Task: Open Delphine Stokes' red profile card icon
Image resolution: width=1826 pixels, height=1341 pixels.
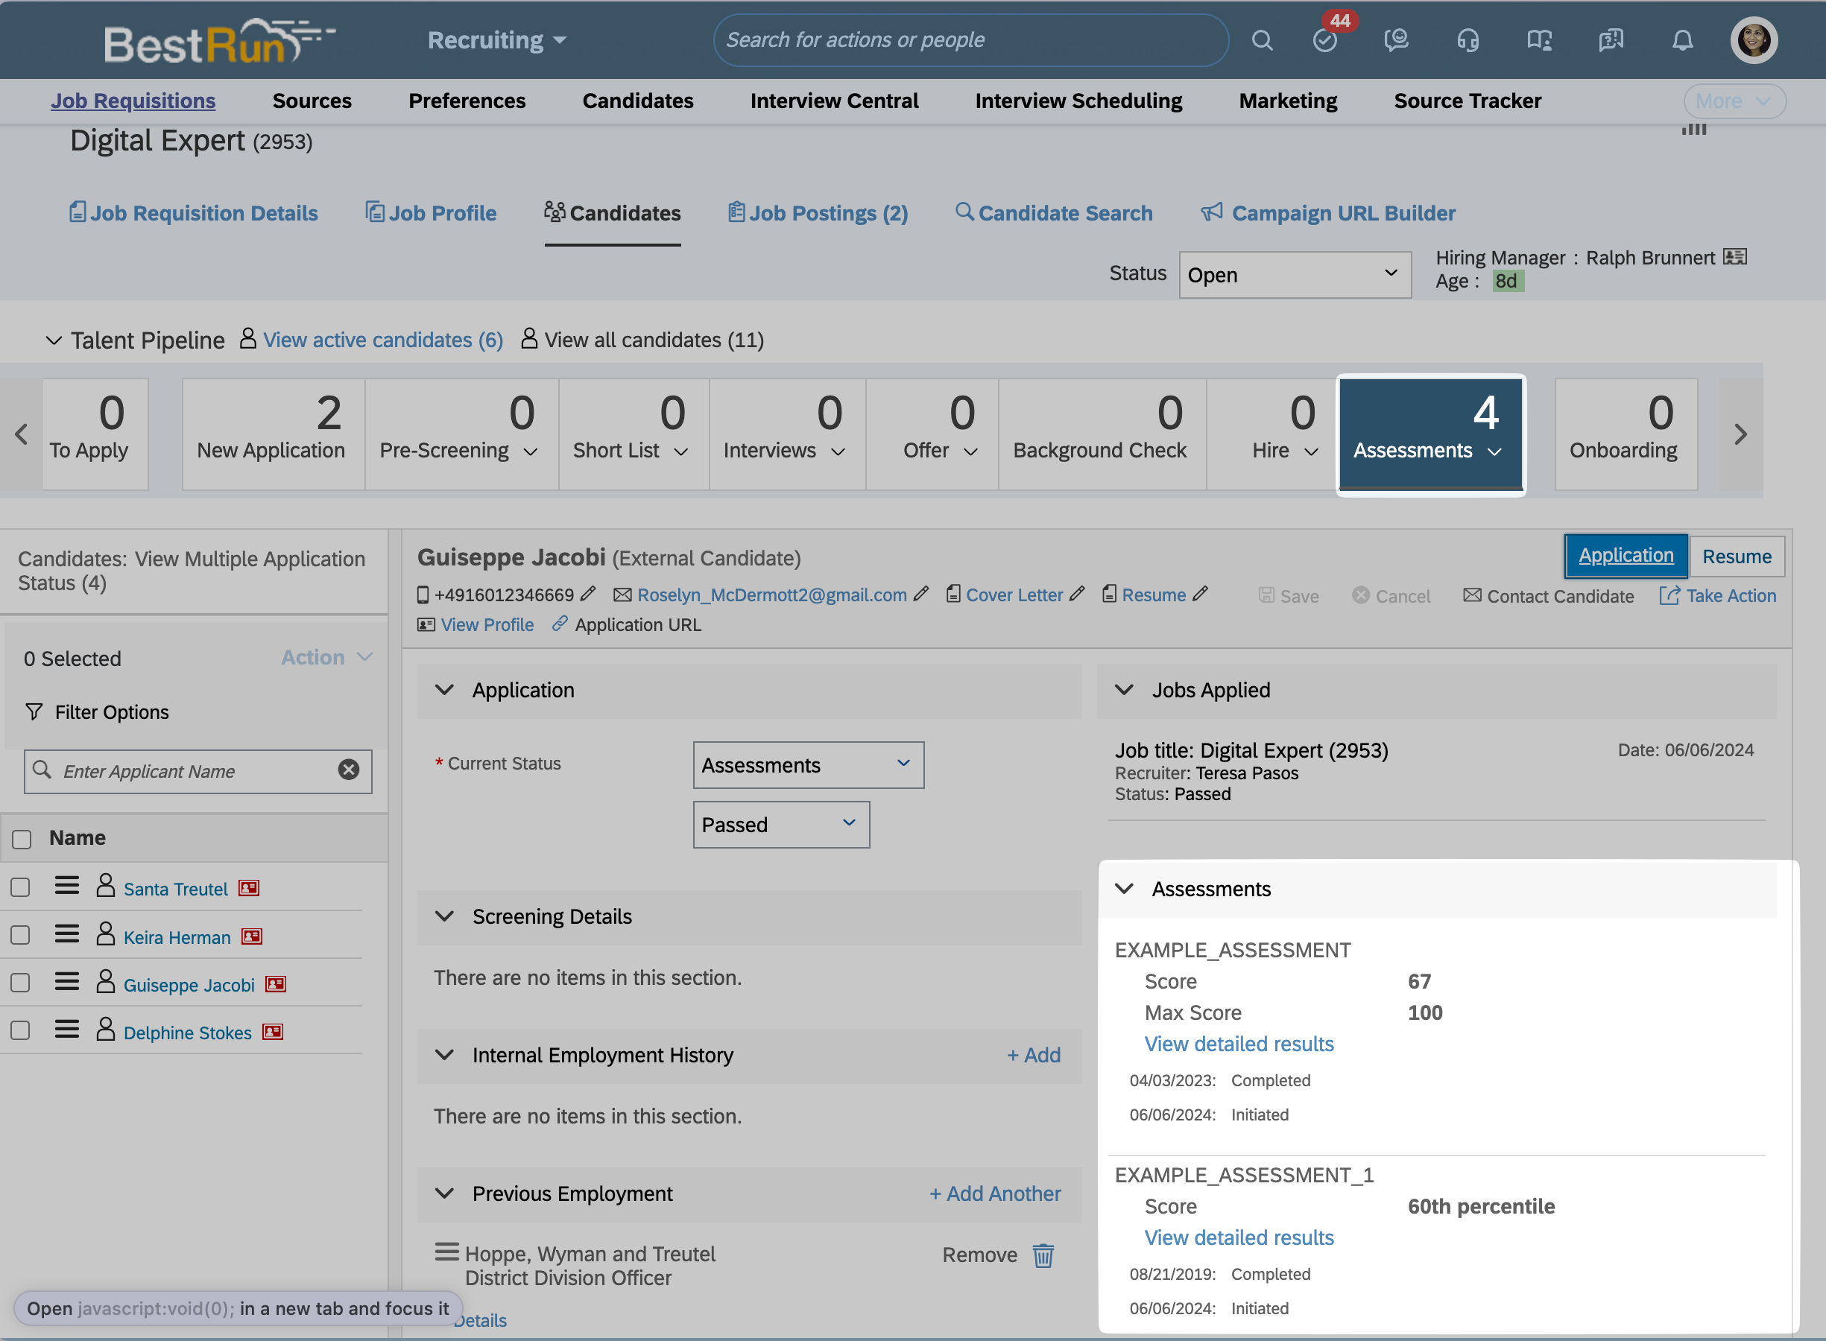Action: 273,1033
